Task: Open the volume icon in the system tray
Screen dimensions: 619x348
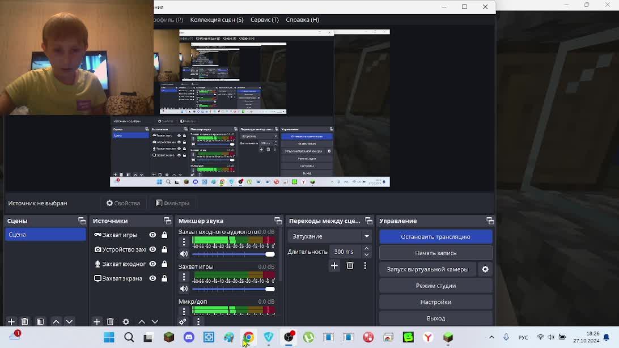Action: click(x=551, y=337)
